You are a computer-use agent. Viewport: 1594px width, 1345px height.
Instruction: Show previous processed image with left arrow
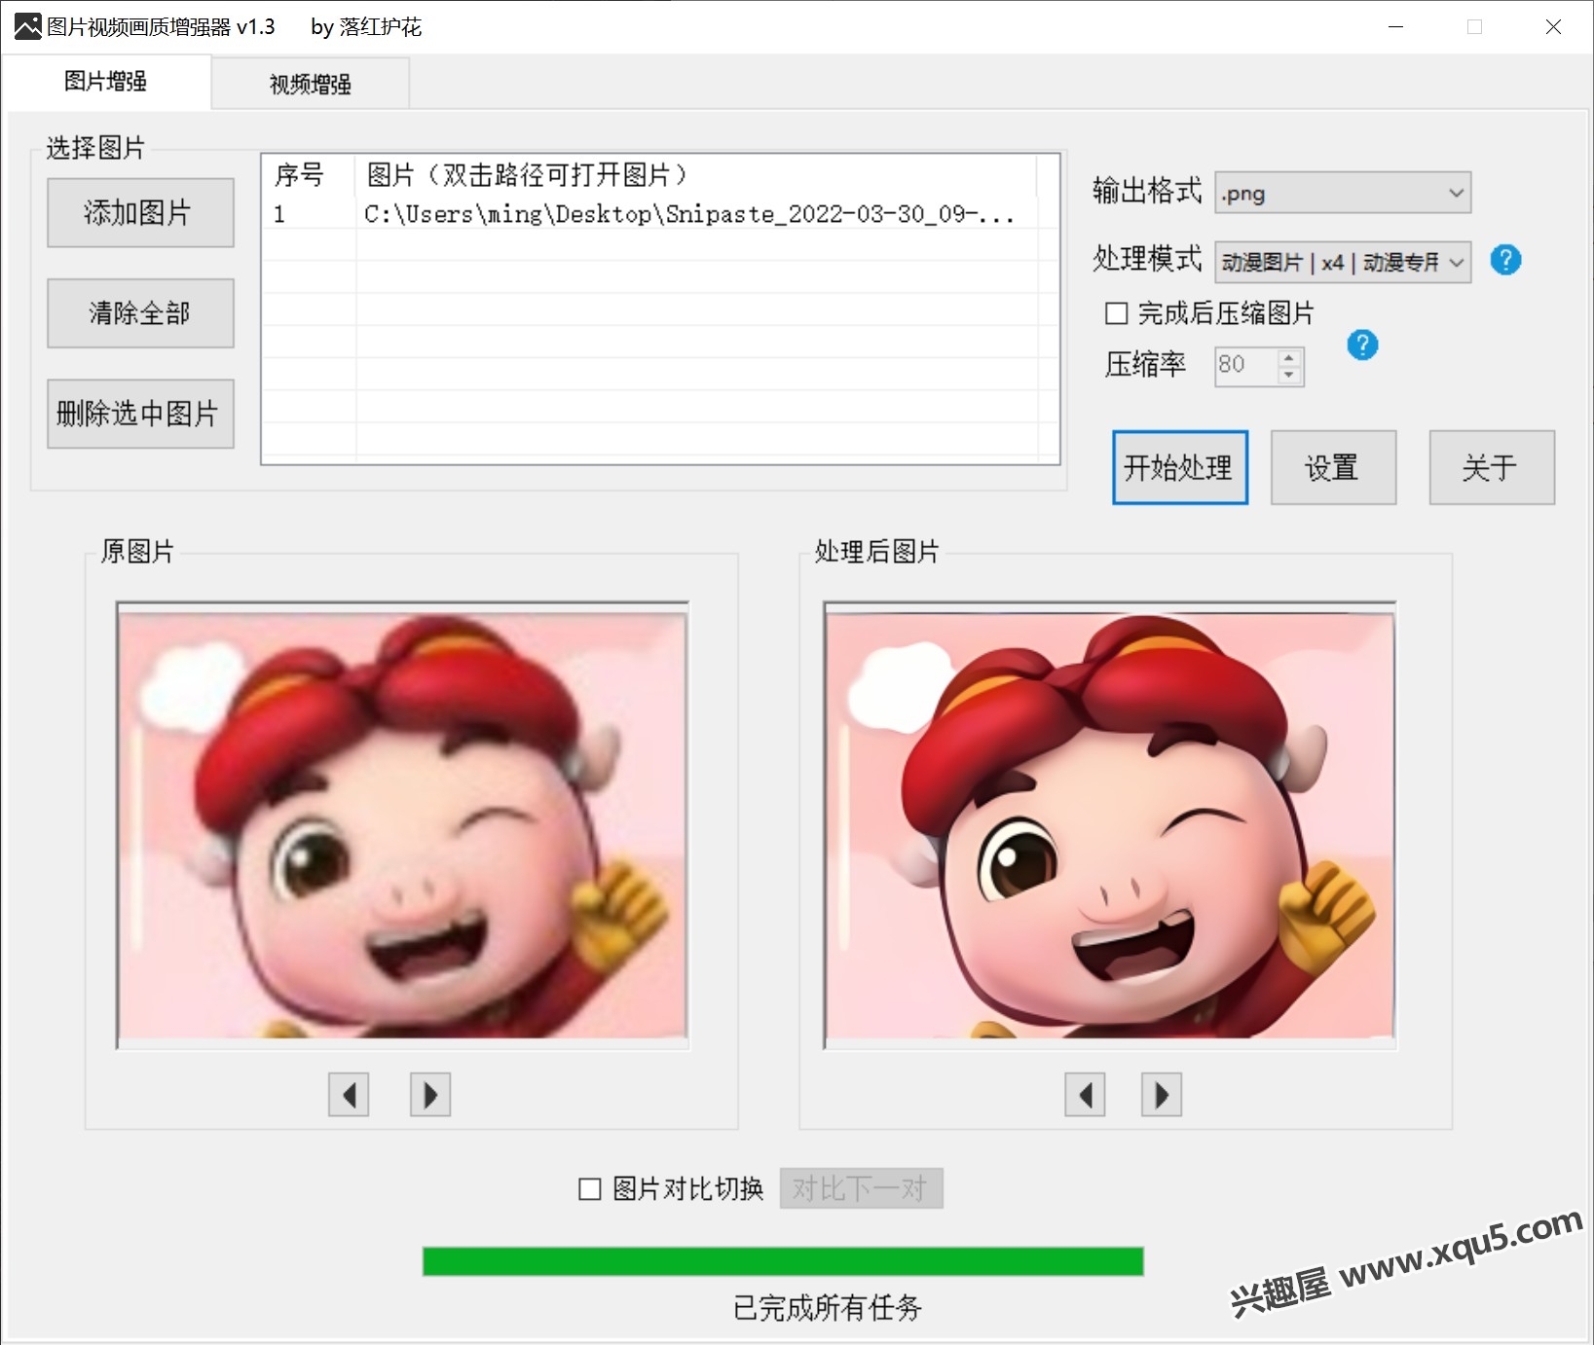[x=1085, y=1095]
